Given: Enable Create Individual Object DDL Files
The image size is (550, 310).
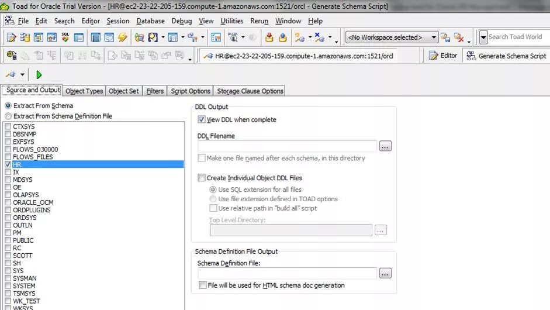Looking at the screenshot, I should pos(201,178).
